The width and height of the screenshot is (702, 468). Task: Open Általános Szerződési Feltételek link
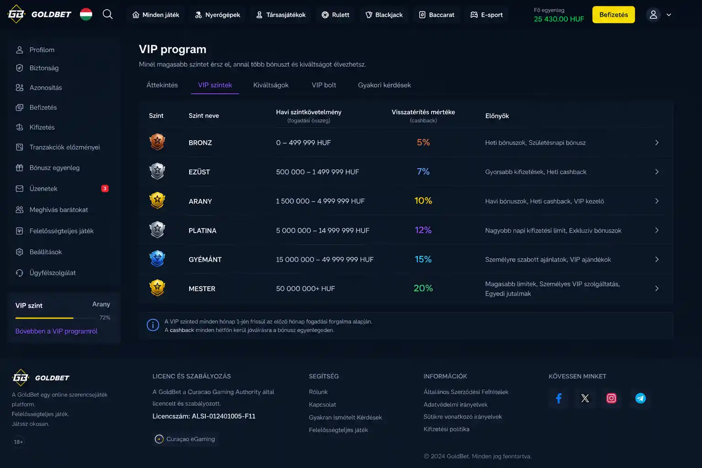(x=466, y=392)
